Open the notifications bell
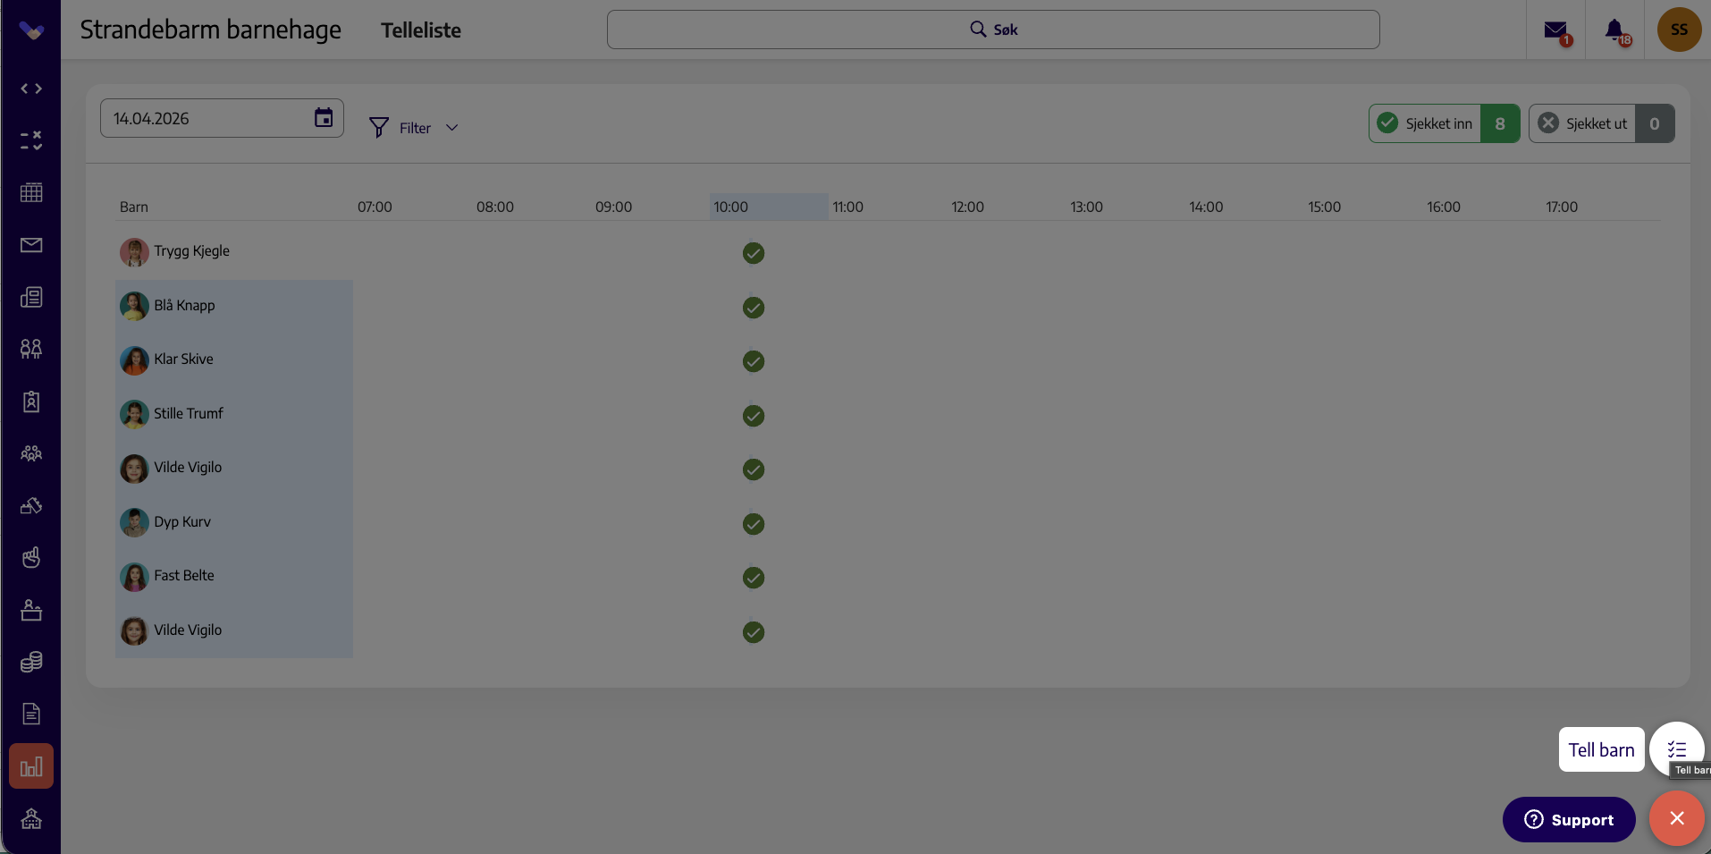The image size is (1711, 854). (x=1615, y=30)
